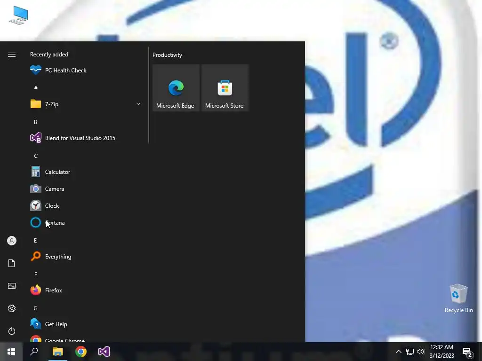
Task: Click the Windows Start button
Action: coord(11,352)
